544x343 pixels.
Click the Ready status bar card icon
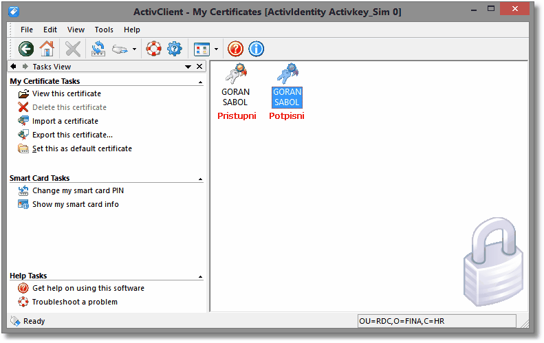pyautogui.click(x=15, y=321)
